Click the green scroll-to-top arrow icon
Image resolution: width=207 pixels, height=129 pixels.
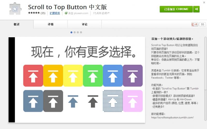tap(93, 76)
